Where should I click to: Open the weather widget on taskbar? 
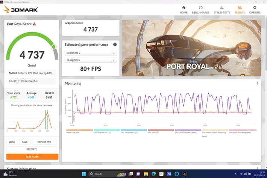tap(10, 174)
